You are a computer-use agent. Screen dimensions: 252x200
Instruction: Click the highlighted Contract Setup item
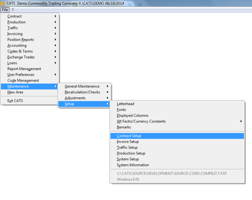(177, 136)
